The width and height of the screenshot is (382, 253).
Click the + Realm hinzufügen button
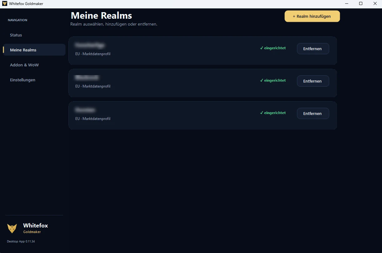(x=312, y=16)
